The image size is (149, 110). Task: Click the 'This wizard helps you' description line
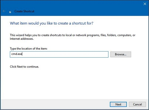click(x=73, y=35)
